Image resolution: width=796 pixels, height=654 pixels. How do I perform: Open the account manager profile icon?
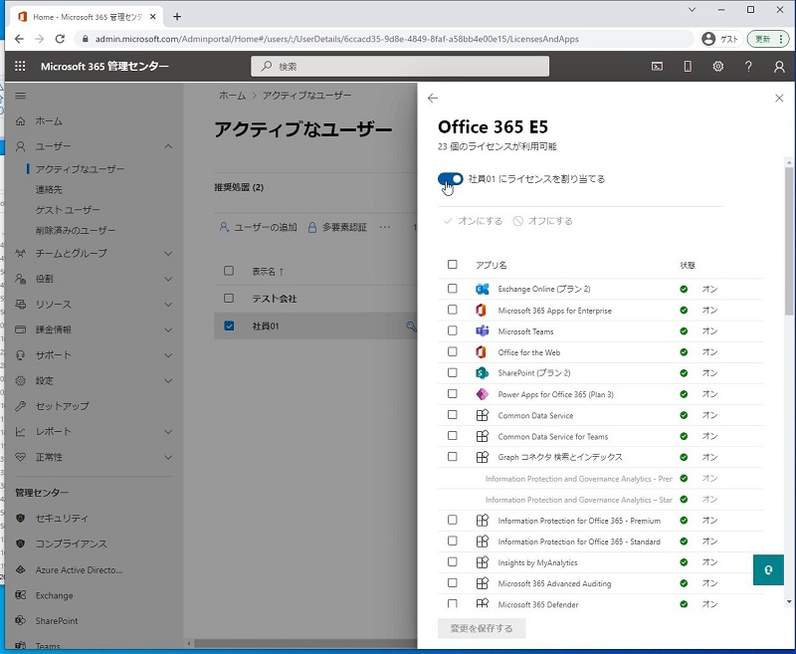click(779, 67)
